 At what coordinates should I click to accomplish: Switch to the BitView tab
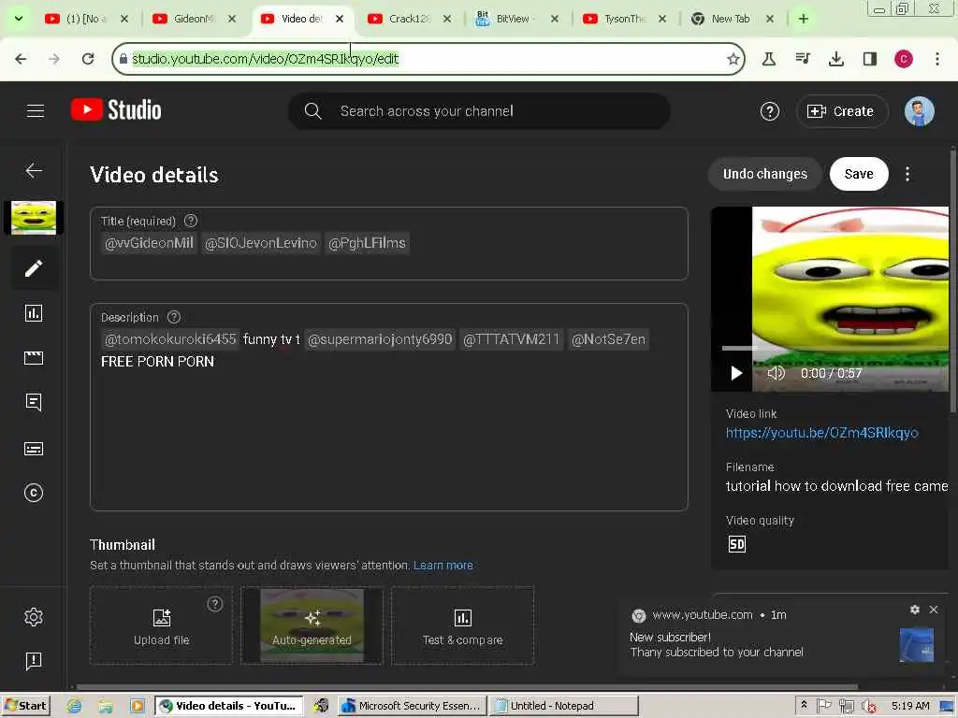pos(516,19)
